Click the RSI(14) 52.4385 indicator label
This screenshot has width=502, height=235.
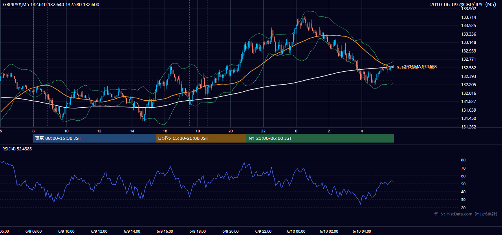17,149
